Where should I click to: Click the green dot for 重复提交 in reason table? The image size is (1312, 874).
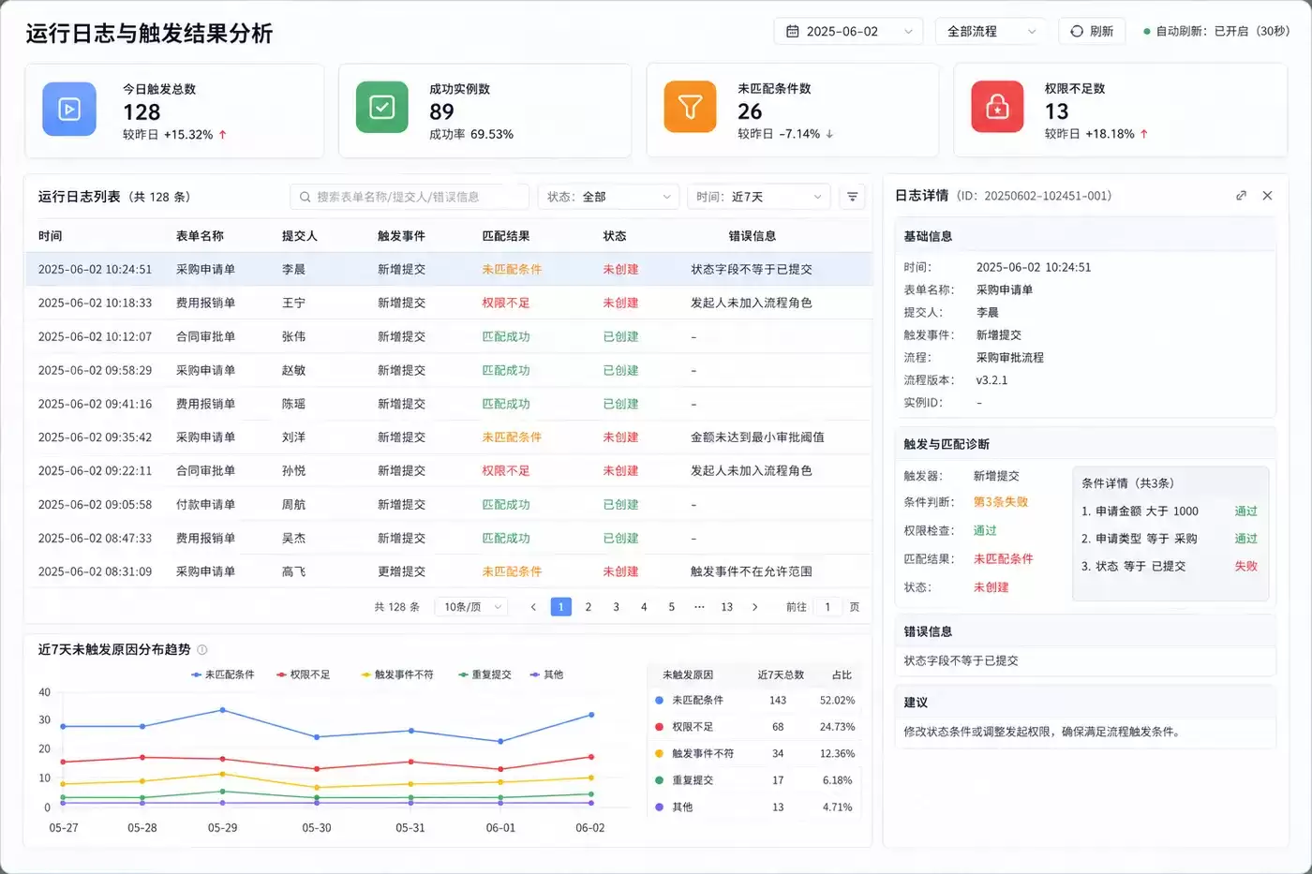tap(659, 780)
